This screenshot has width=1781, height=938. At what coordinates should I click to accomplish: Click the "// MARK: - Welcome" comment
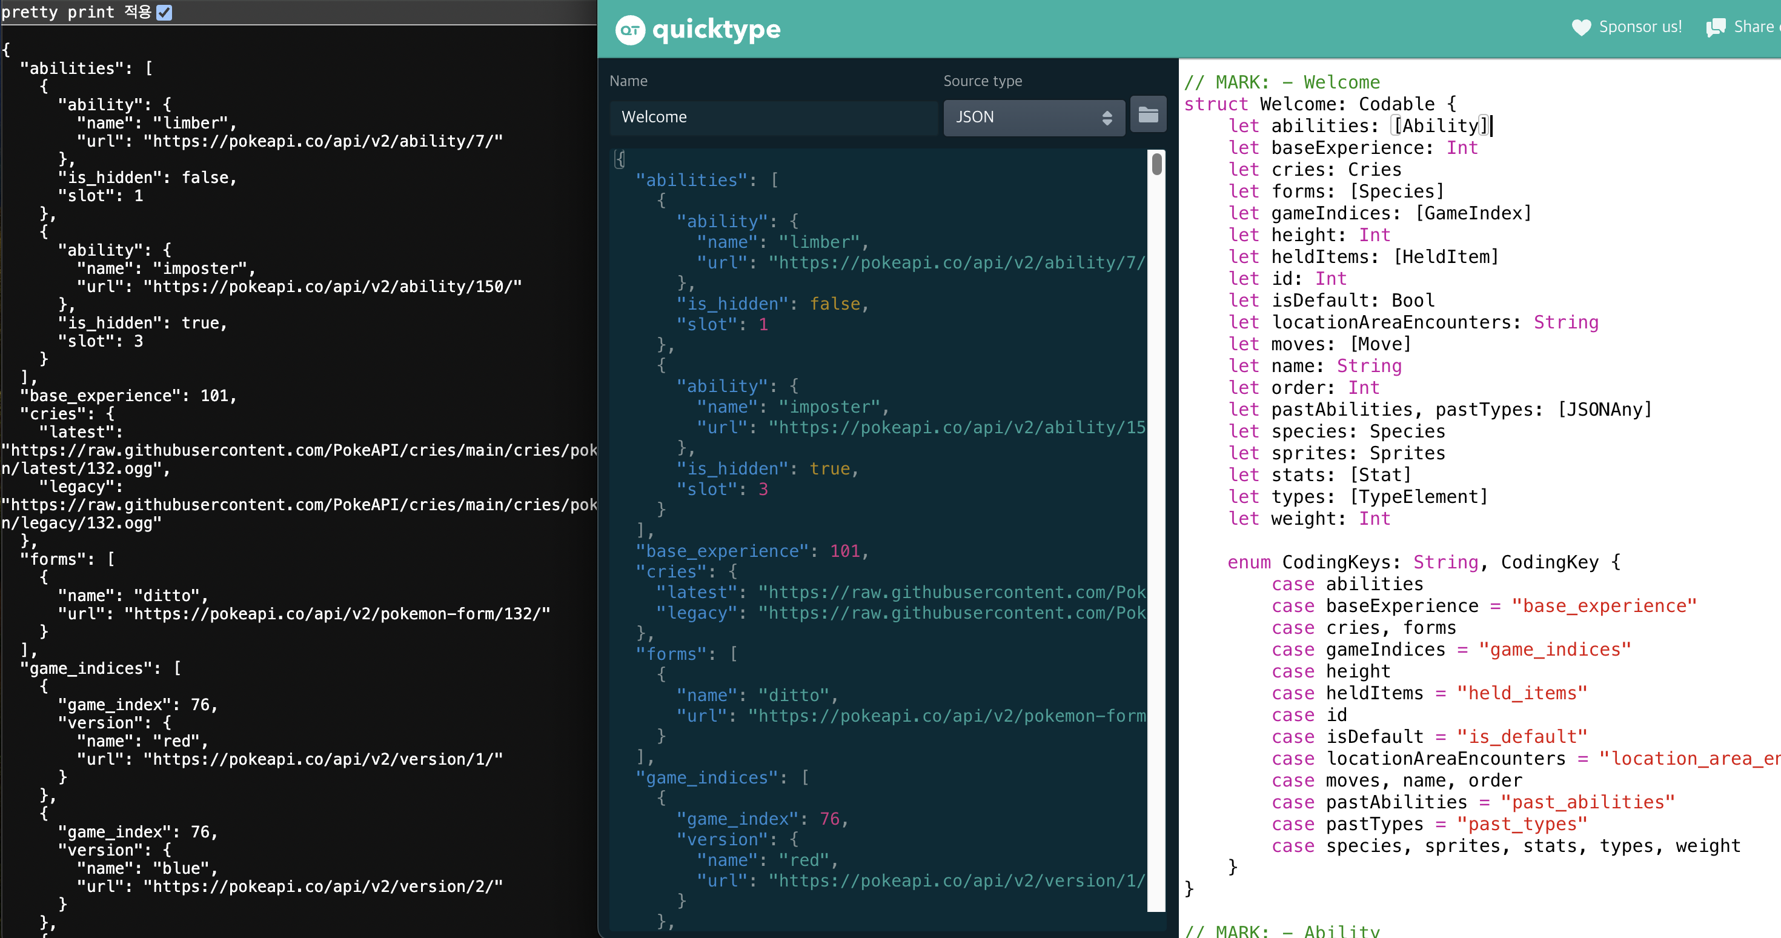click(1282, 82)
